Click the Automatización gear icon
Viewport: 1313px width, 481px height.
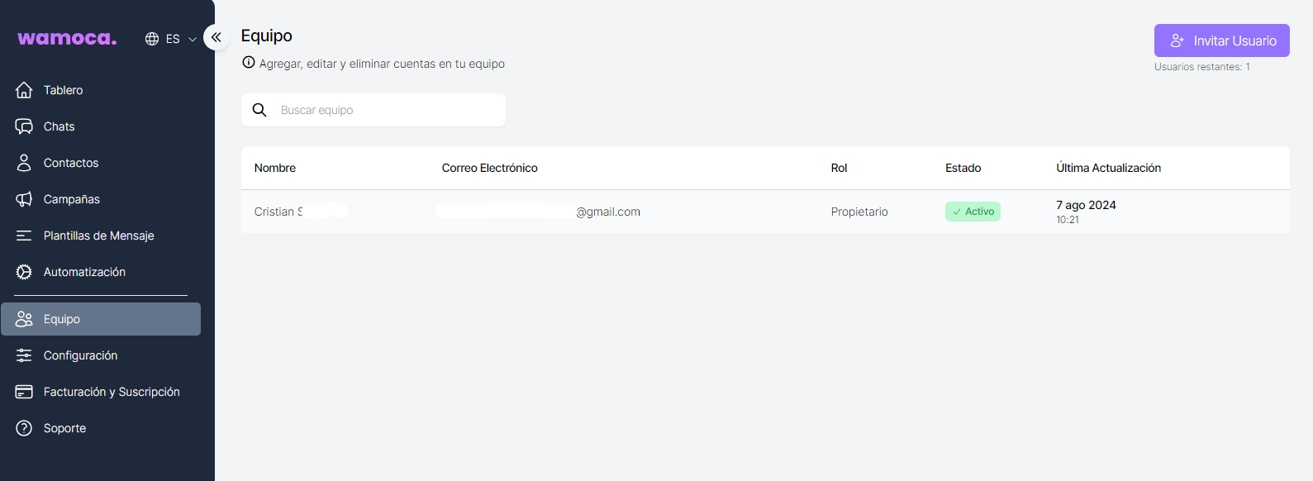click(24, 272)
